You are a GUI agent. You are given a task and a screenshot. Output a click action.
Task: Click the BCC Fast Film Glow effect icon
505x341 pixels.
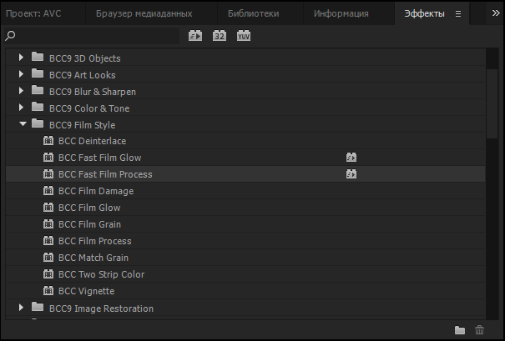48,158
